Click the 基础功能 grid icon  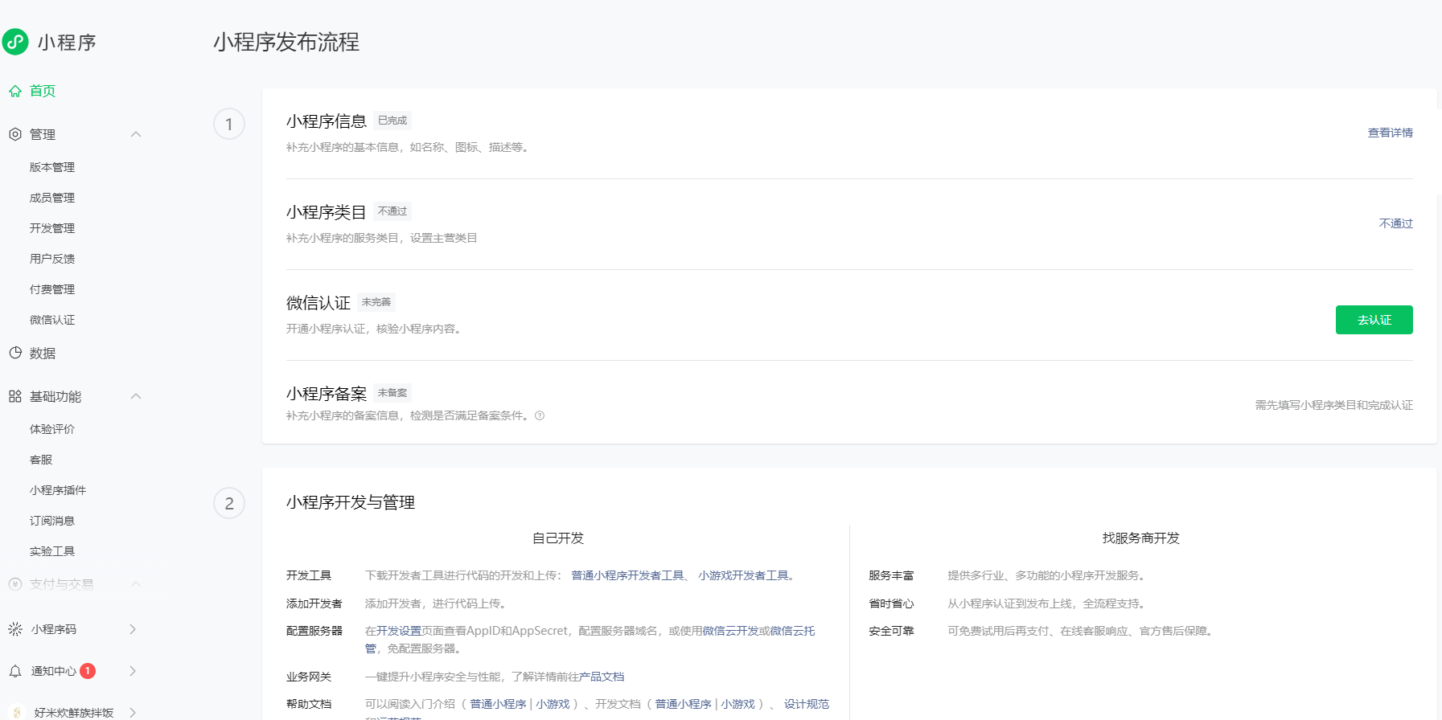coord(15,396)
